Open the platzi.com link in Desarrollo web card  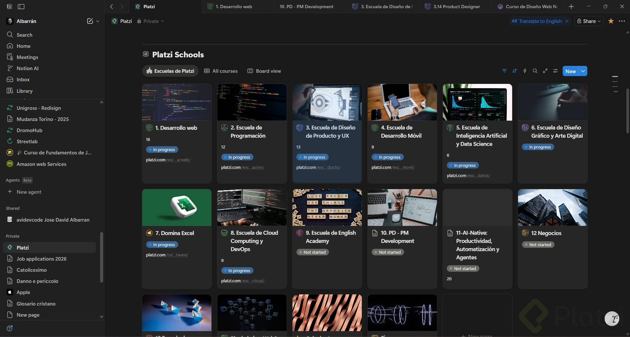[x=168, y=160]
